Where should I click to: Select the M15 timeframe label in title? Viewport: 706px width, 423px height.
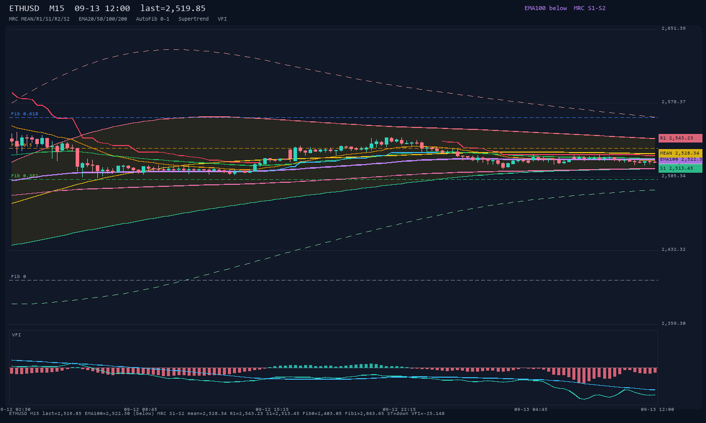click(58, 9)
